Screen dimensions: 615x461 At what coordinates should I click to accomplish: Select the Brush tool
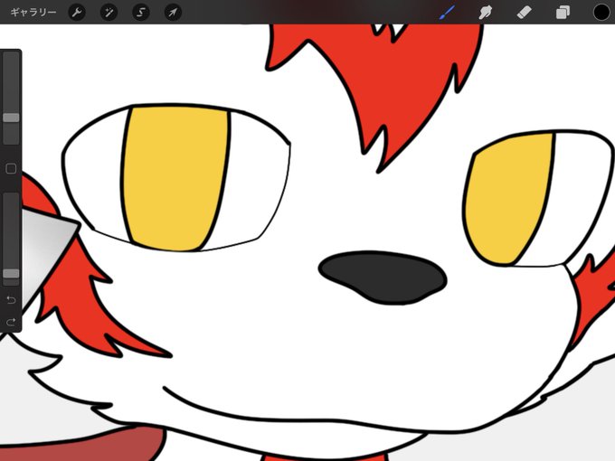pyautogui.click(x=447, y=13)
